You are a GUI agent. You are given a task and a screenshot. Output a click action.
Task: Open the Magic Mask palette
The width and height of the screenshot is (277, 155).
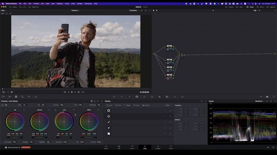[152, 96]
